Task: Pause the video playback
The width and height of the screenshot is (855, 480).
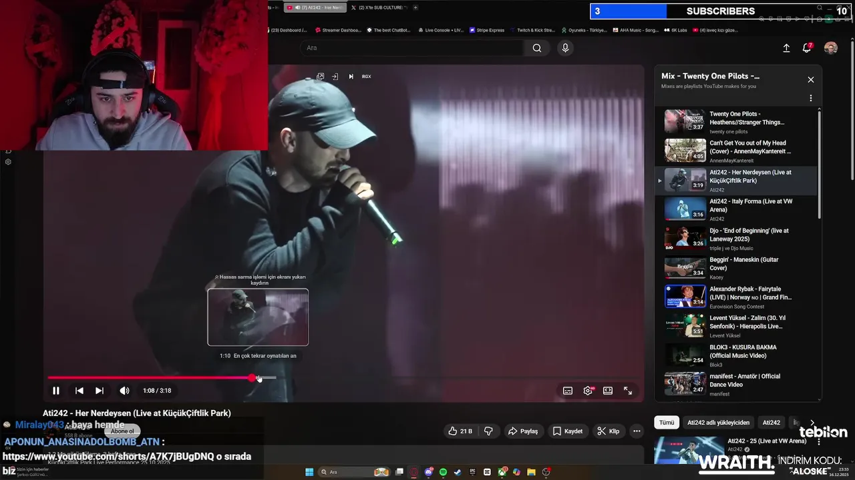Action: pos(56,391)
